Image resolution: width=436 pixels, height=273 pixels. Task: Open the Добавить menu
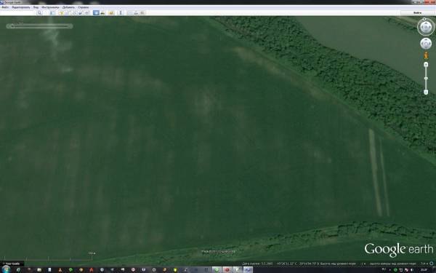tap(68, 7)
